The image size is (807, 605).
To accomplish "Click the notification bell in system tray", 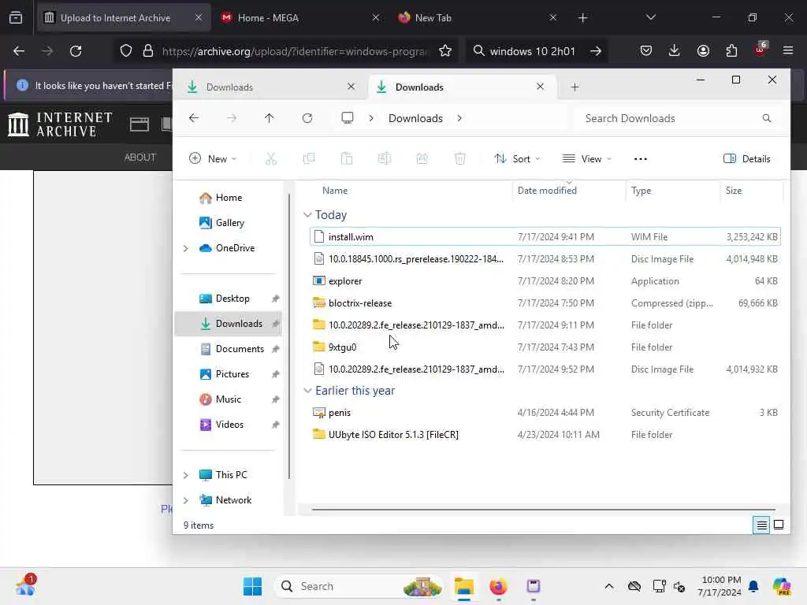I will (x=753, y=586).
